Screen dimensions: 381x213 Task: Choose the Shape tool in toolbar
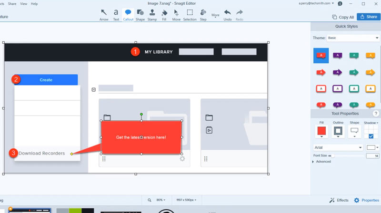[140, 14]
